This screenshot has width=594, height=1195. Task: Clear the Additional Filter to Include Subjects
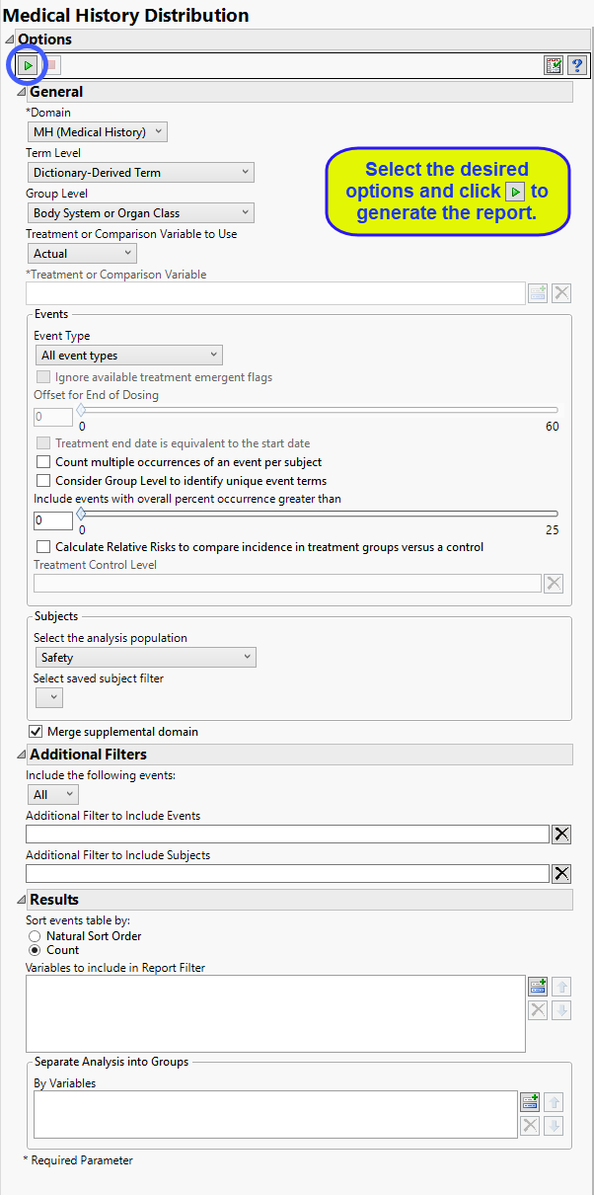[x=561, y=873]
